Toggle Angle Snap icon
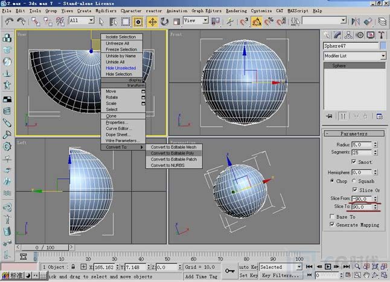Screen dimensions: 390x282 [257, 22]
